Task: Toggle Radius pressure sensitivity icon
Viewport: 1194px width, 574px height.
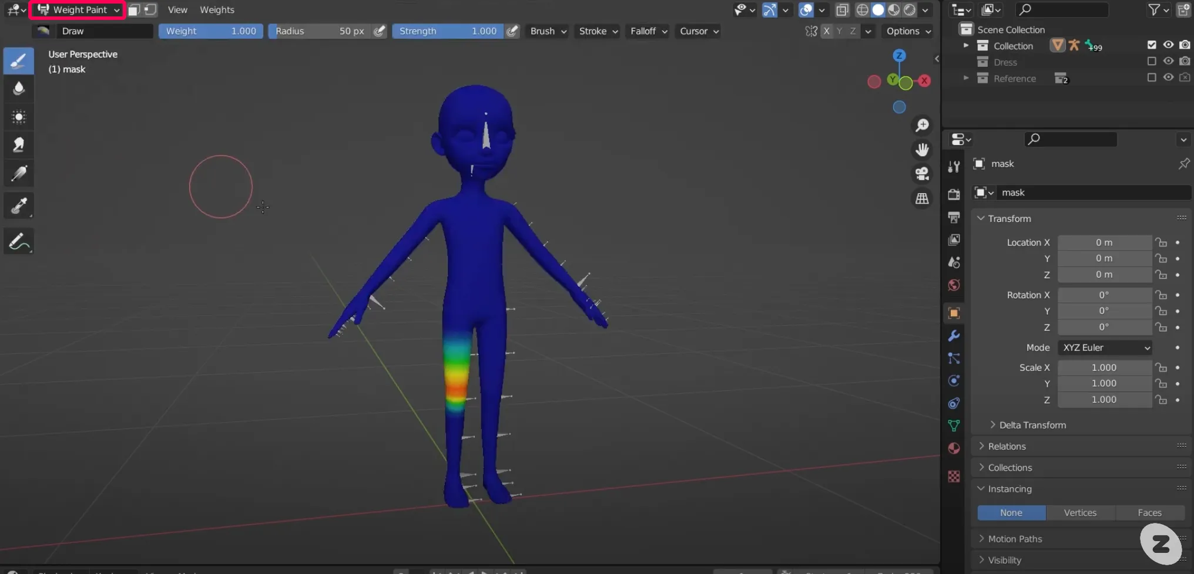Action: [380, 31]
